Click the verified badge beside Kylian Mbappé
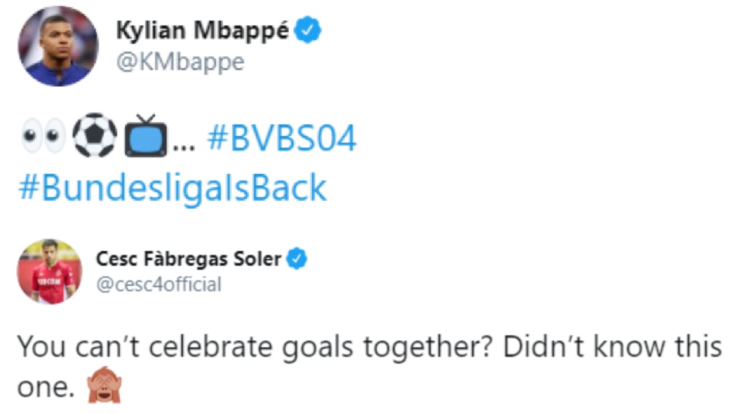 tap(308, 32)
